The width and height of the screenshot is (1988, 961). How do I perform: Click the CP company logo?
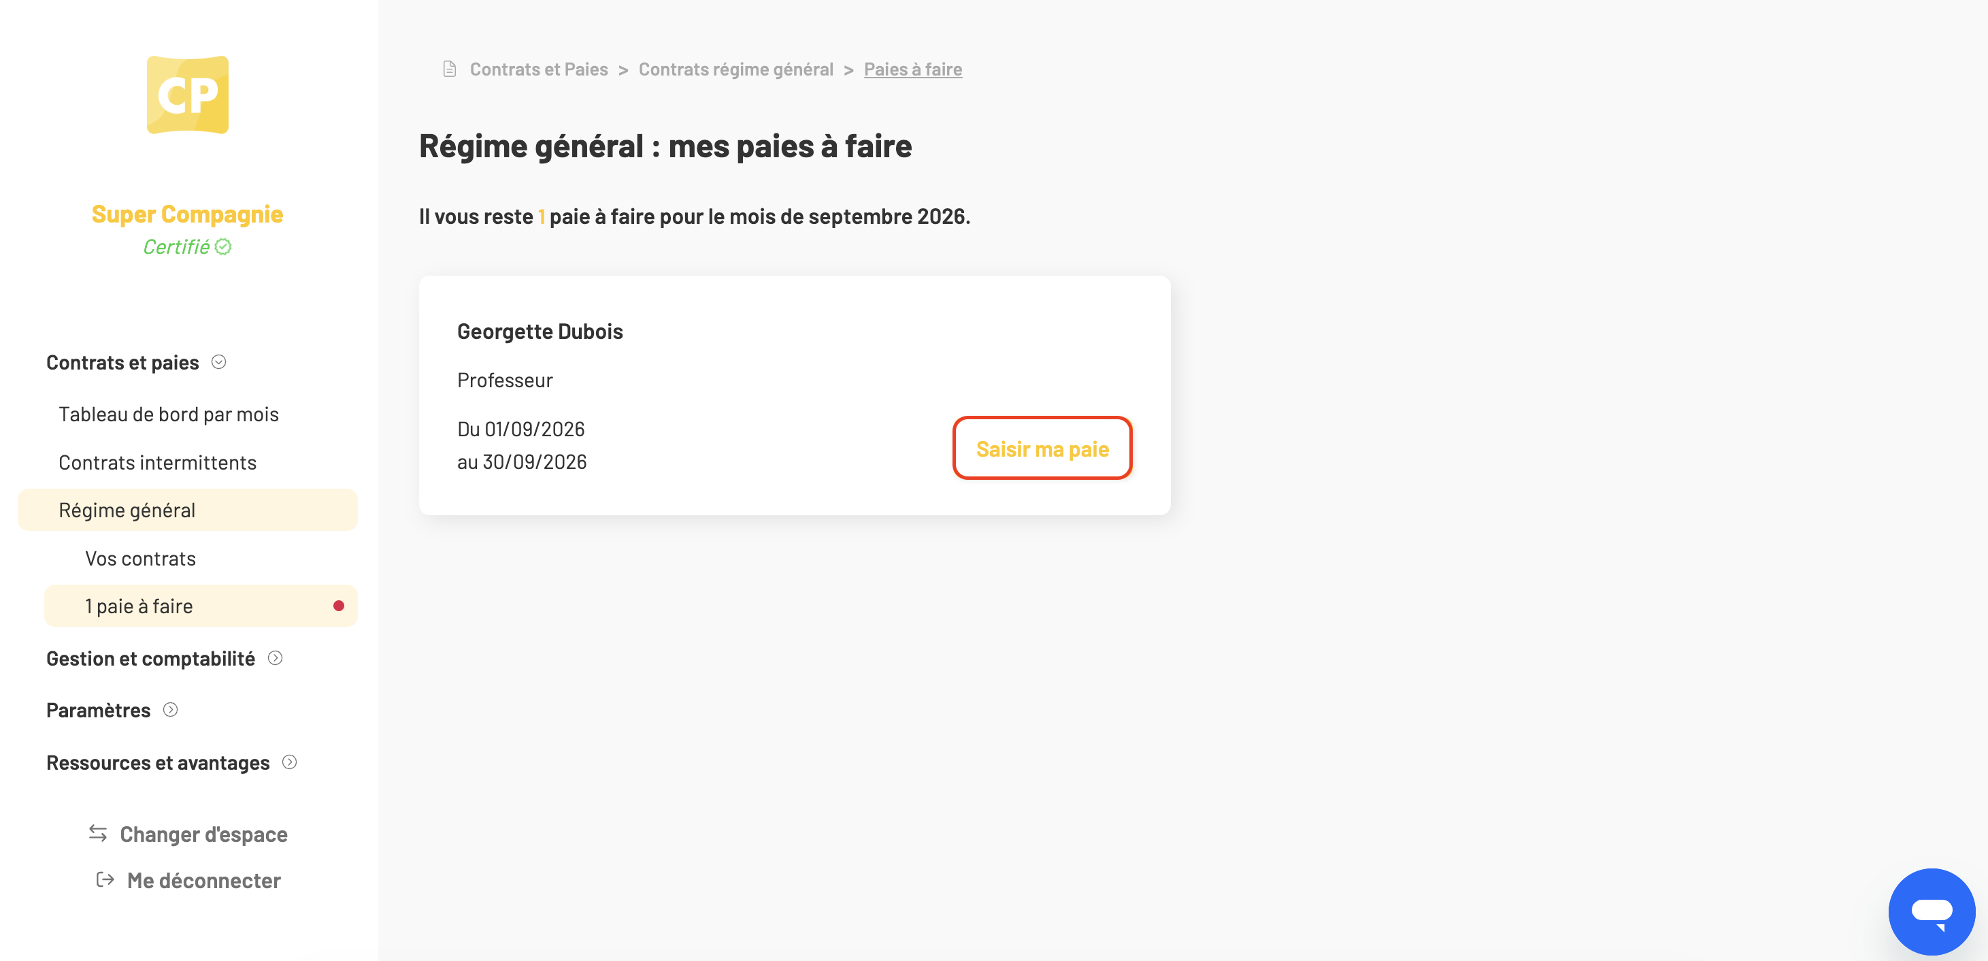(x=188, y=95)
